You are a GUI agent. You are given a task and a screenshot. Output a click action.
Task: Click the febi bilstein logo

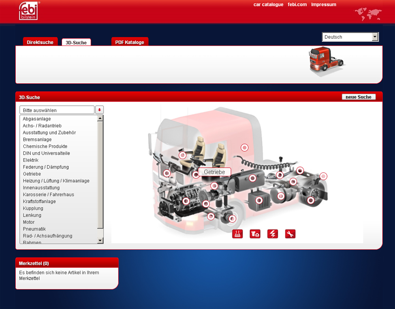pos(28,11)
